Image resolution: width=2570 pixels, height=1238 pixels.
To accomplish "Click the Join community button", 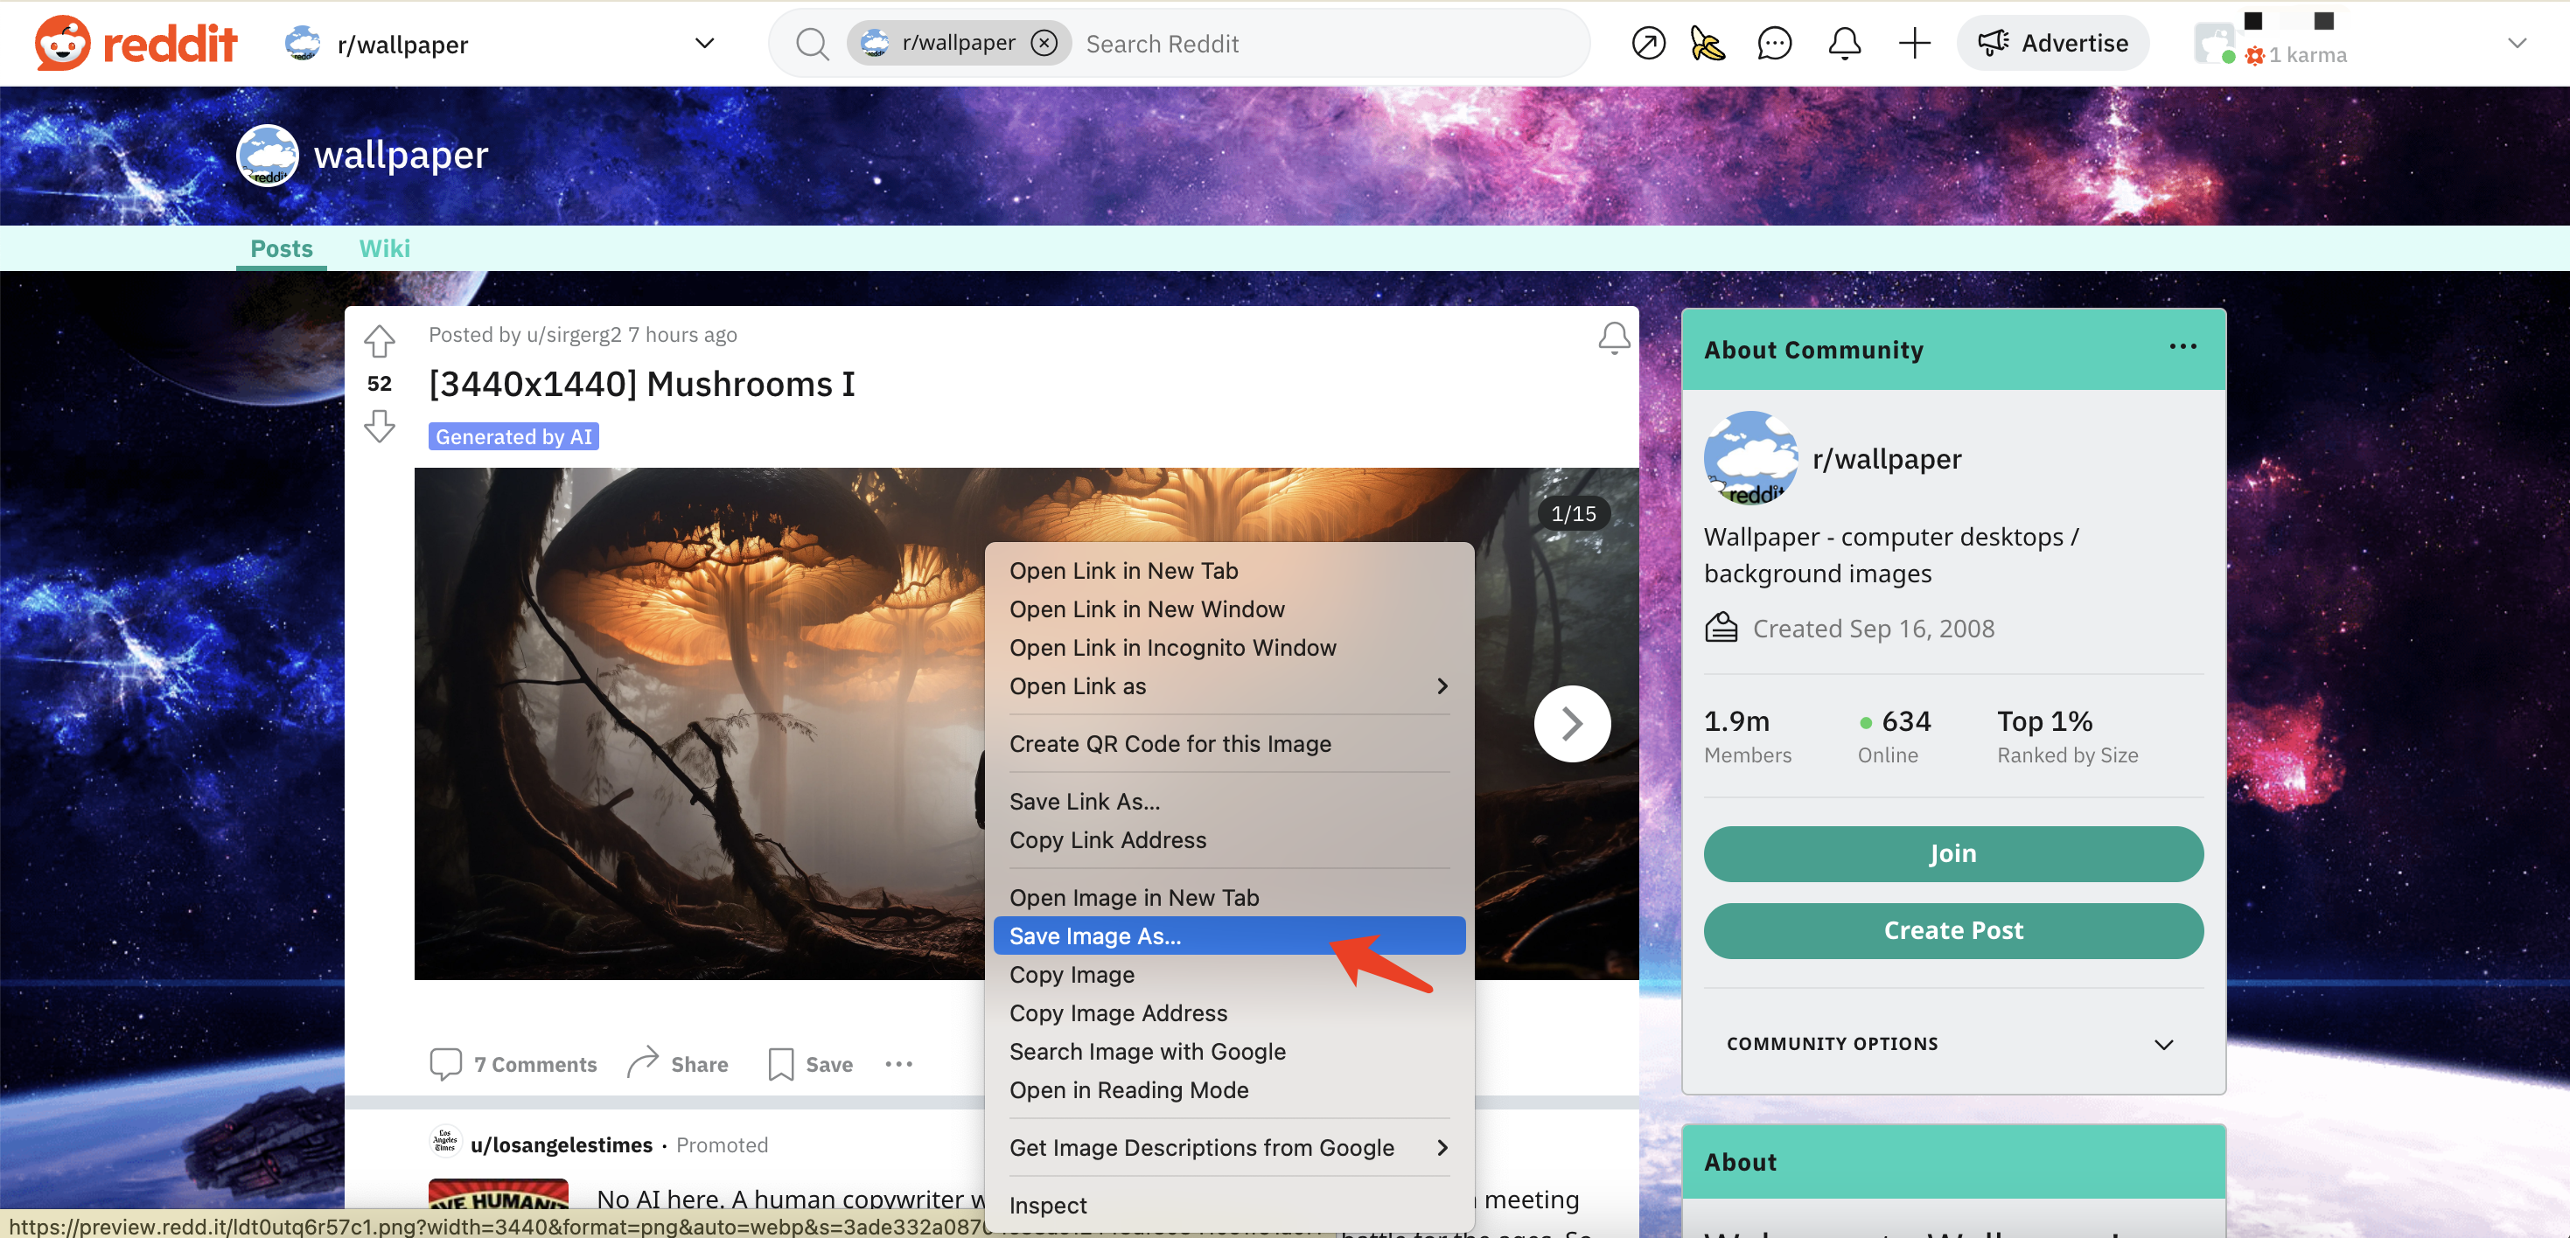I will pyautogui.click(x=1952, y=852).
